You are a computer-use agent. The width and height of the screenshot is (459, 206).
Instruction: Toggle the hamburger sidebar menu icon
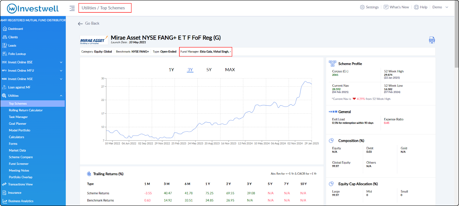[72, 8]
